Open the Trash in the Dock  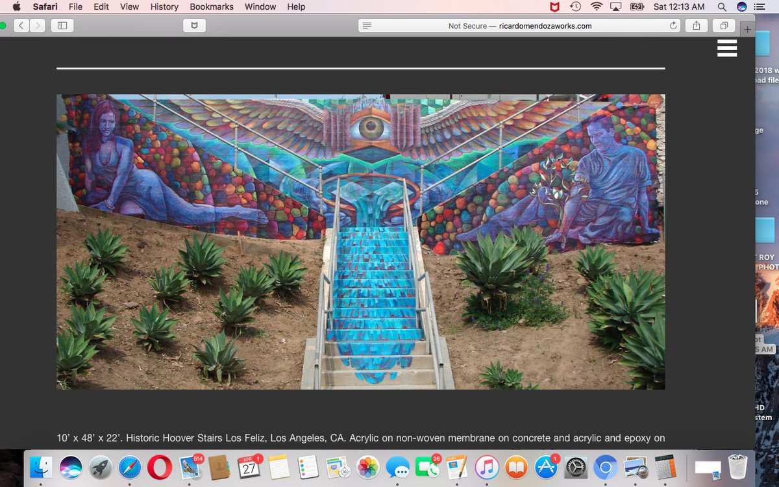coord(738,467)
